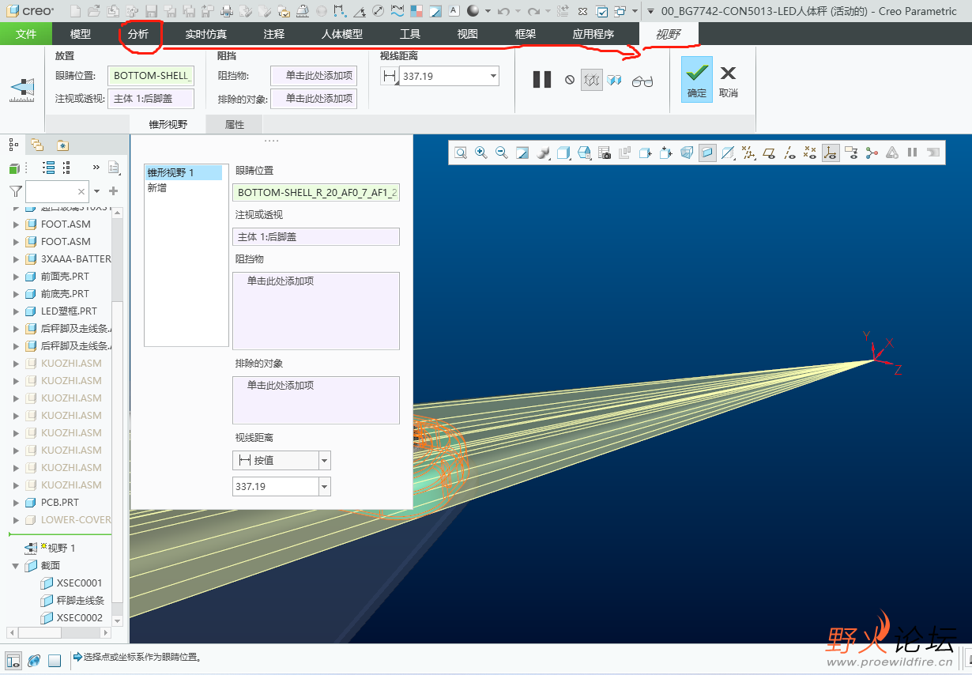The height and width of the screenshot is (675, 972).
Task: Toggle the blue panels preview icon
Action: [615, 80]
